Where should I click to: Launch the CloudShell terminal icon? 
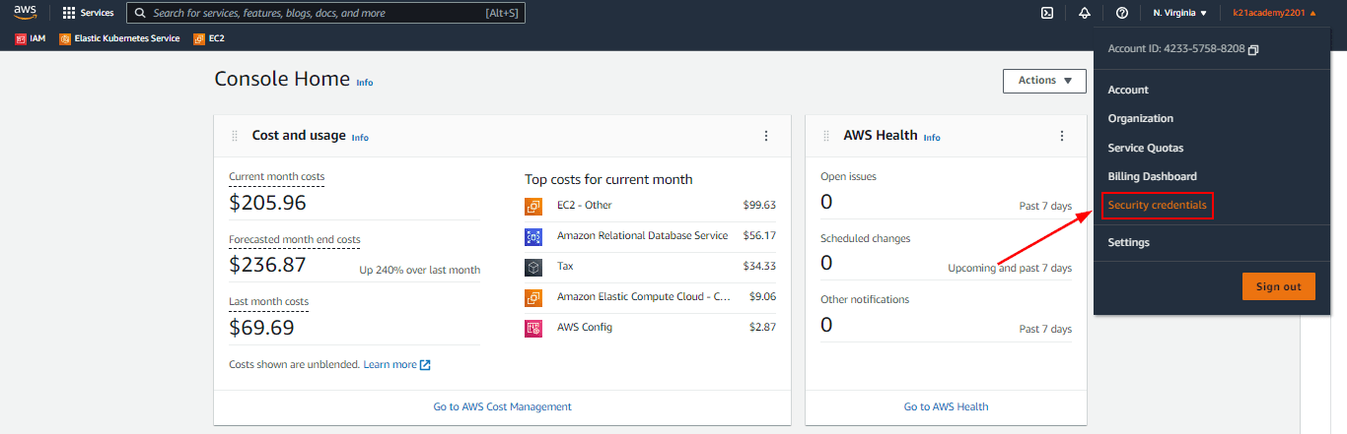[1047, 13]
